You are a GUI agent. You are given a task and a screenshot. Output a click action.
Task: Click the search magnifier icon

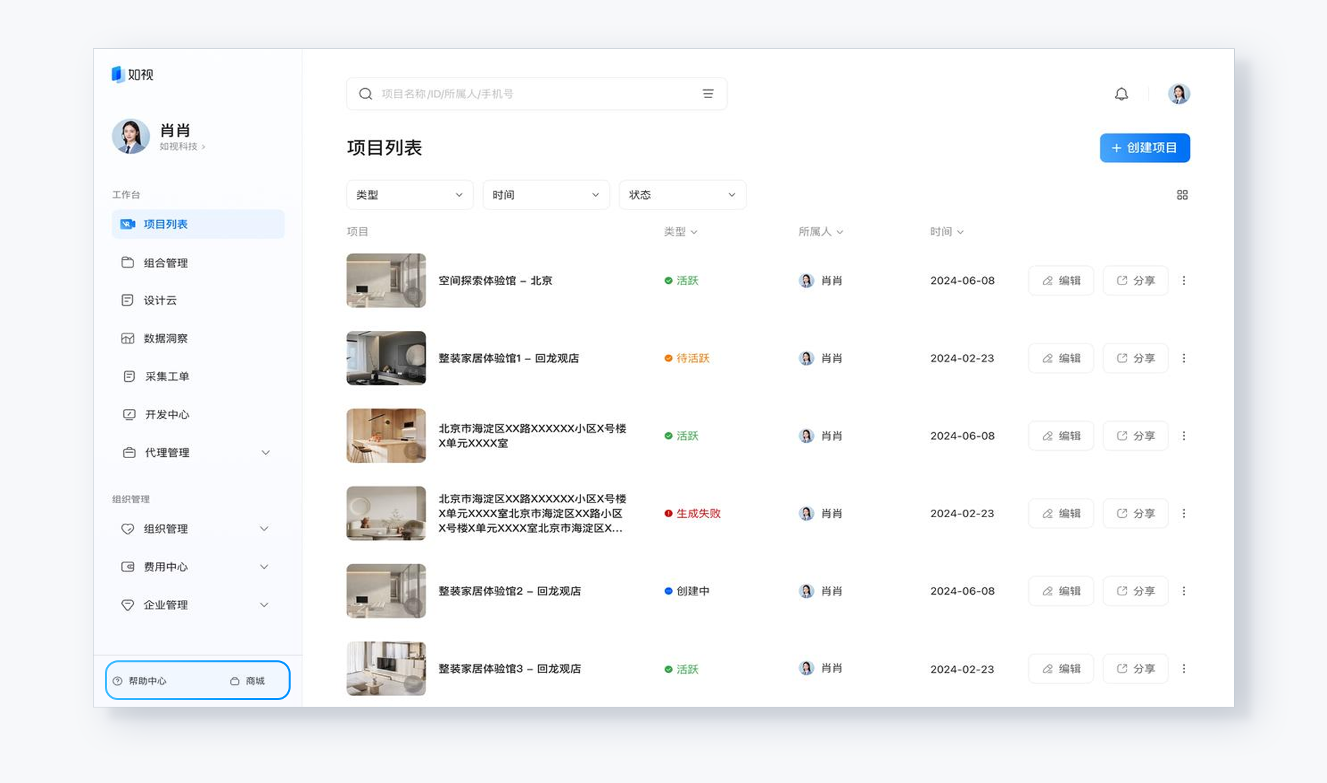pos(366,94)
